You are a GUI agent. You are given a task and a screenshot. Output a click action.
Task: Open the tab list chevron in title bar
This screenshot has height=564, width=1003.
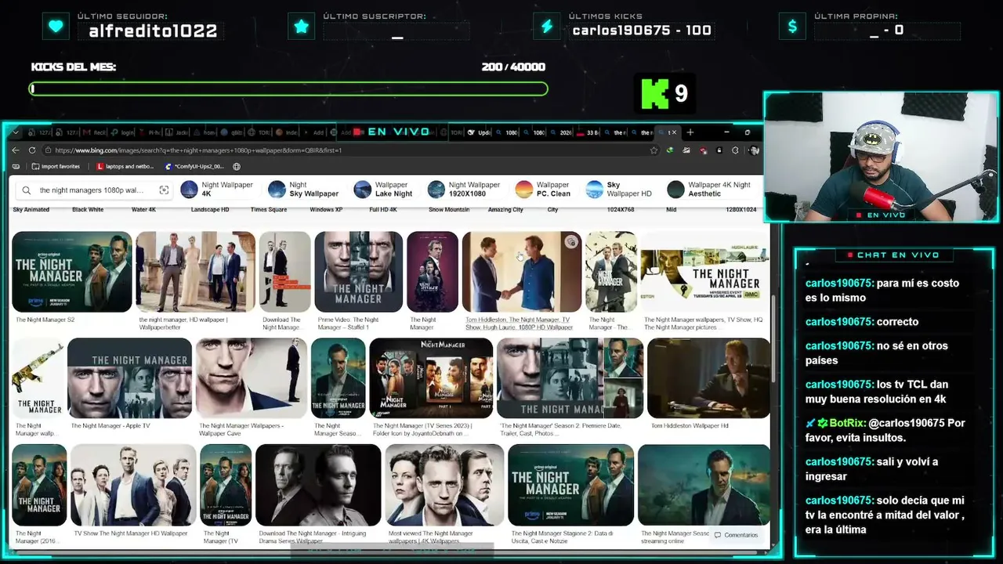click(x=15, y=132)
